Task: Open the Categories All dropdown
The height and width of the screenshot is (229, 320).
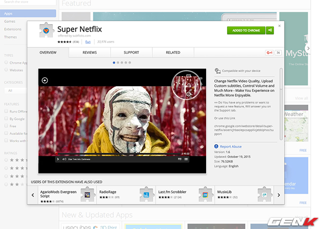Action: click(16, 90)
